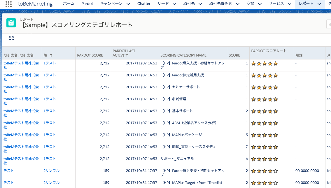Open the ホーム tab
The image size is (331, 188).
[x=69, y=3]
